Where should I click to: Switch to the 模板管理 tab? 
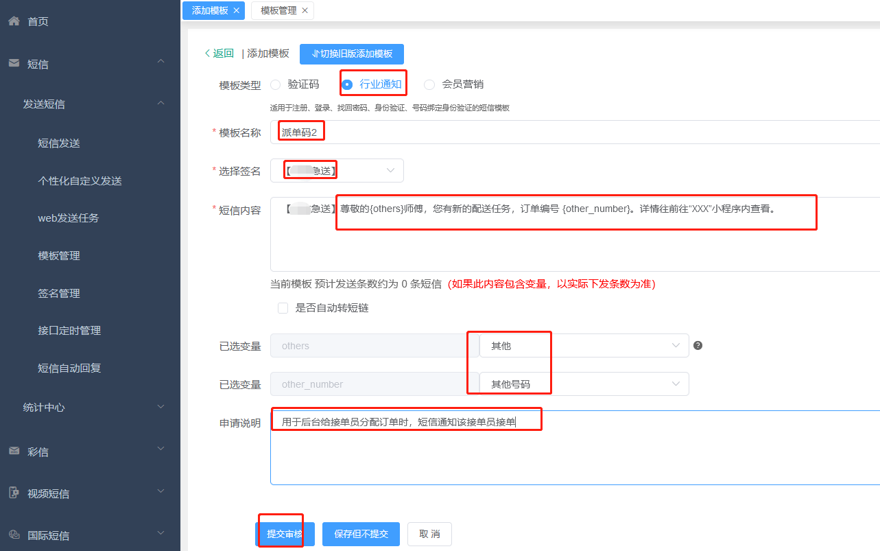pos(278,10)
